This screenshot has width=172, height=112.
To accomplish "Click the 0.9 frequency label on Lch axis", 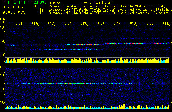I will [x=2, y=41].
